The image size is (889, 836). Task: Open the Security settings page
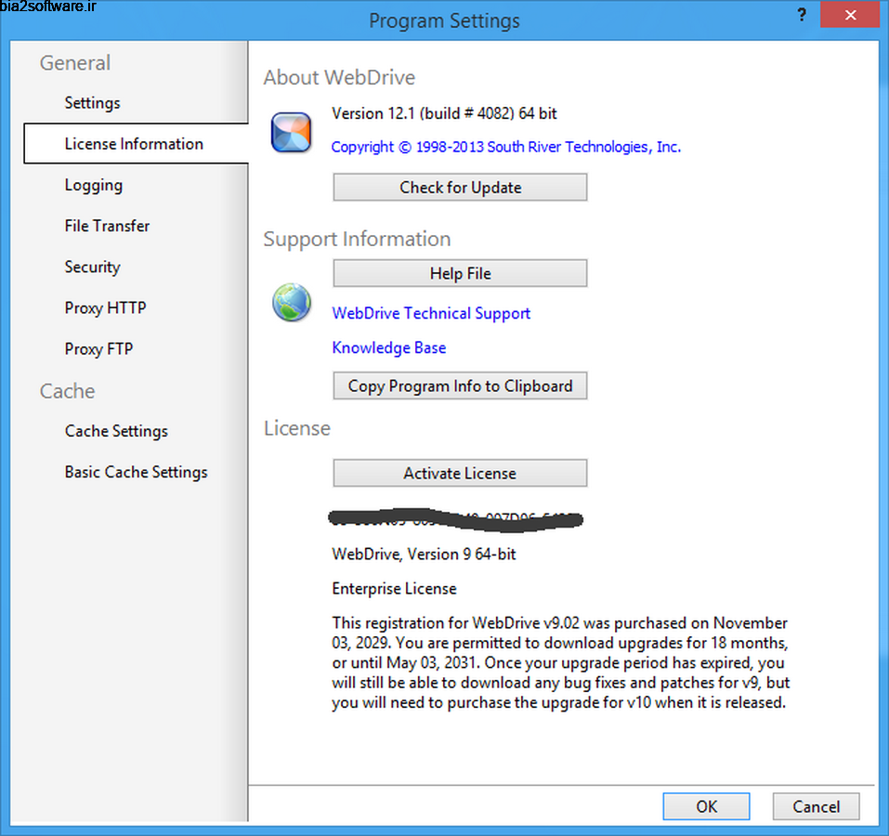pyautogui.click(x=92, y=267)
